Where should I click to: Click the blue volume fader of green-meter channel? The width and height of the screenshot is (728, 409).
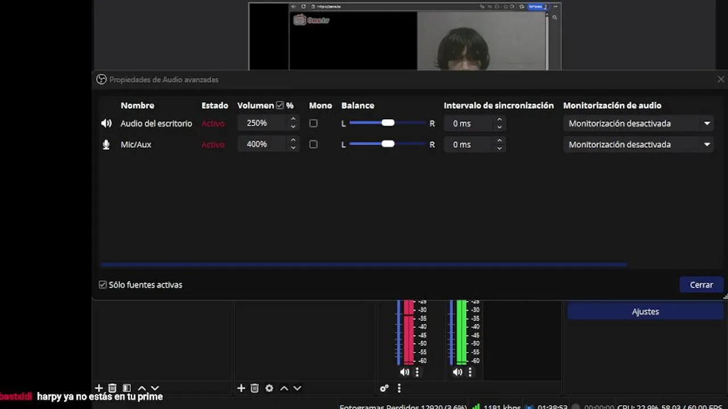click(x=452, y=333)
